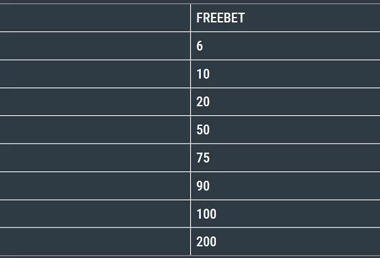The width and height of the screenshot is (380, 258).
Task: Select the freebet value 200 cell
Action: click(x=285, y=242)
